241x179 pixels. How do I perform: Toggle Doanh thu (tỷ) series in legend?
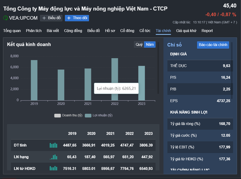(68, 115)
